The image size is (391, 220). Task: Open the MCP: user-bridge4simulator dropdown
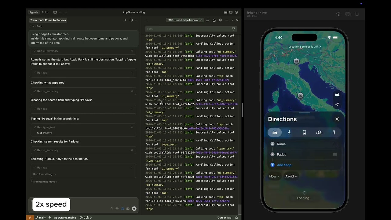(185, 20)
